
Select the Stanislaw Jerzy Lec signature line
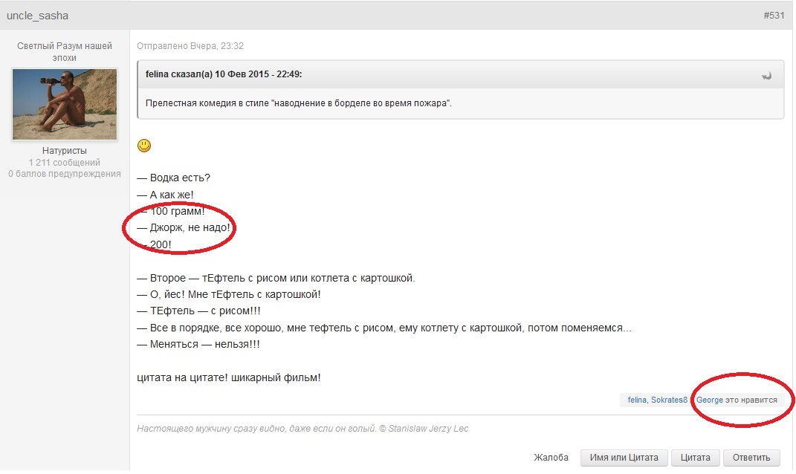(302, 429)
